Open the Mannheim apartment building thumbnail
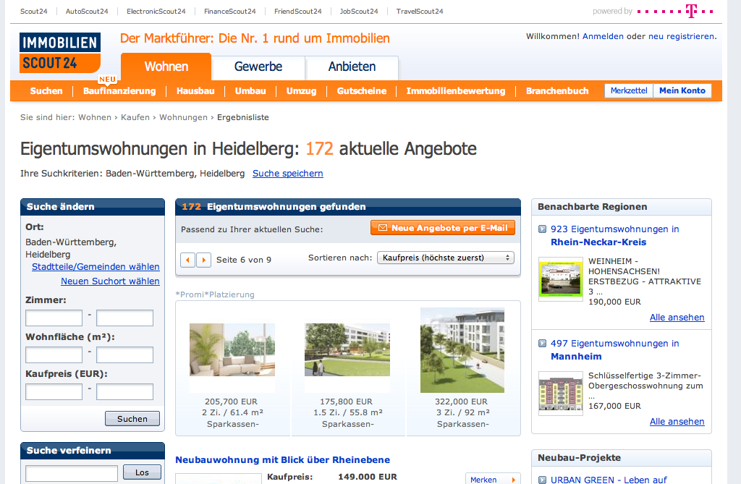 (561, 394)
